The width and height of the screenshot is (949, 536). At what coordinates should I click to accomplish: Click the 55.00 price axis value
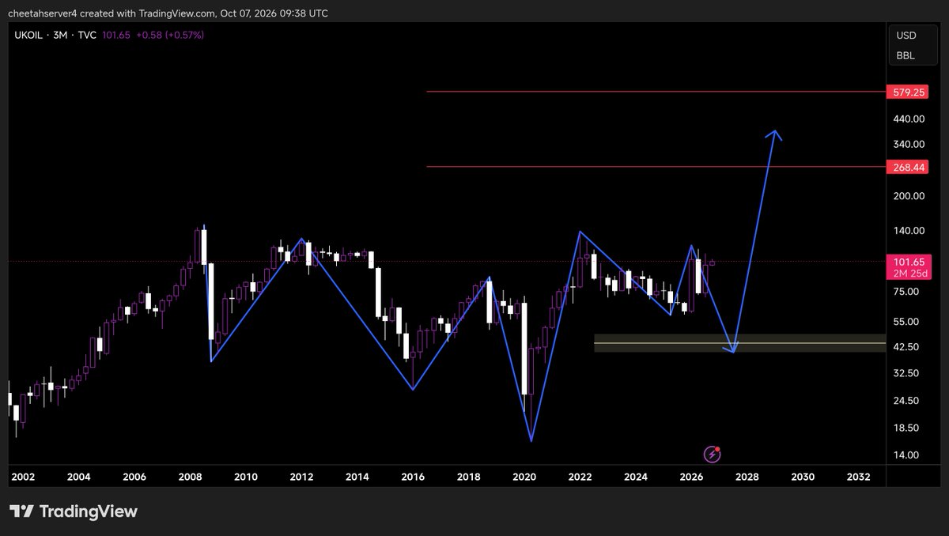pos(908,322)
